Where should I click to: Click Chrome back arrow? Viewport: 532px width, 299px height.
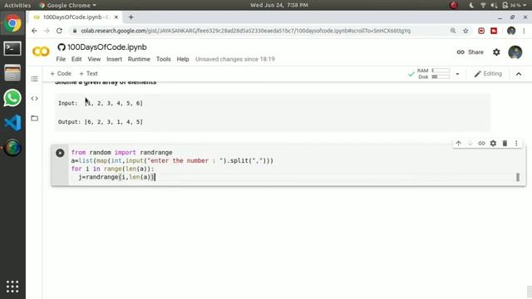pos(34,31)
